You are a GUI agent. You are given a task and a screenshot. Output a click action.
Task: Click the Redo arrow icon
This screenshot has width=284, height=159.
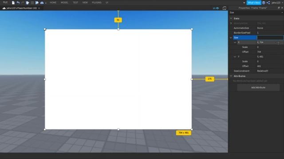[x=23, y=3]
